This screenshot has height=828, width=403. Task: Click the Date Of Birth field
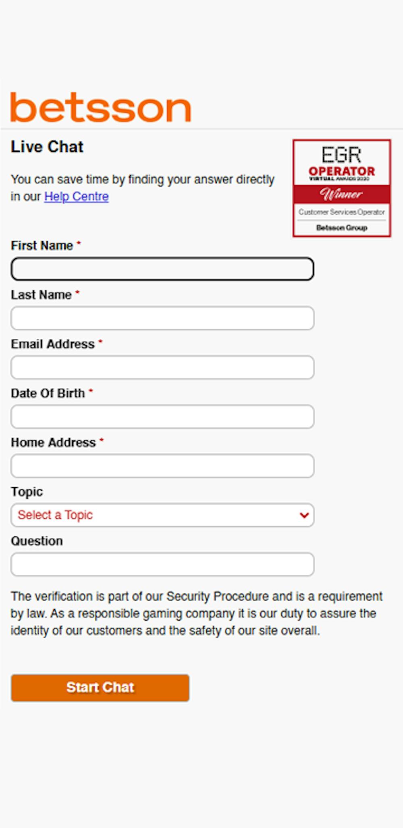point(162,416)
